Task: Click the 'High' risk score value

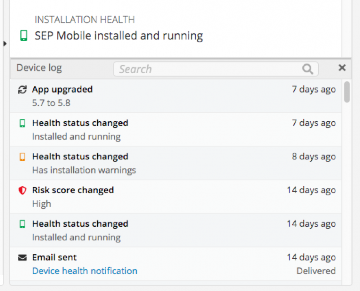Action: 42,204
